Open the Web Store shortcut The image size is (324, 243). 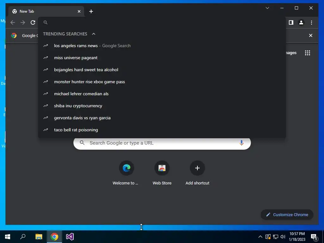coord(162,173)
